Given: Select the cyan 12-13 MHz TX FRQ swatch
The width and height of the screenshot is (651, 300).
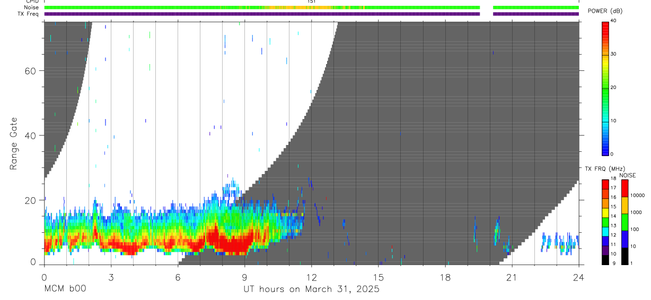Looking at the screenshot, I should pos(605,231).
